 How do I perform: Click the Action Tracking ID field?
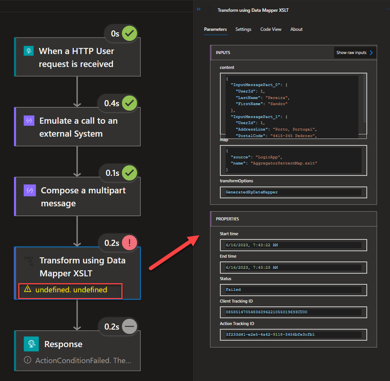(x=293, y=335)
